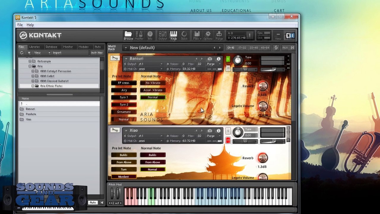The image size is (380, 214).
Task: Enable Bansuri No Vibrato articulation
Action: pyautogui.click(x=153, y=83)
